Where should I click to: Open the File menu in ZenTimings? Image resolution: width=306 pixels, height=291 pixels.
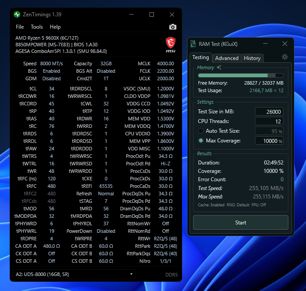click(x=20, y=27)
